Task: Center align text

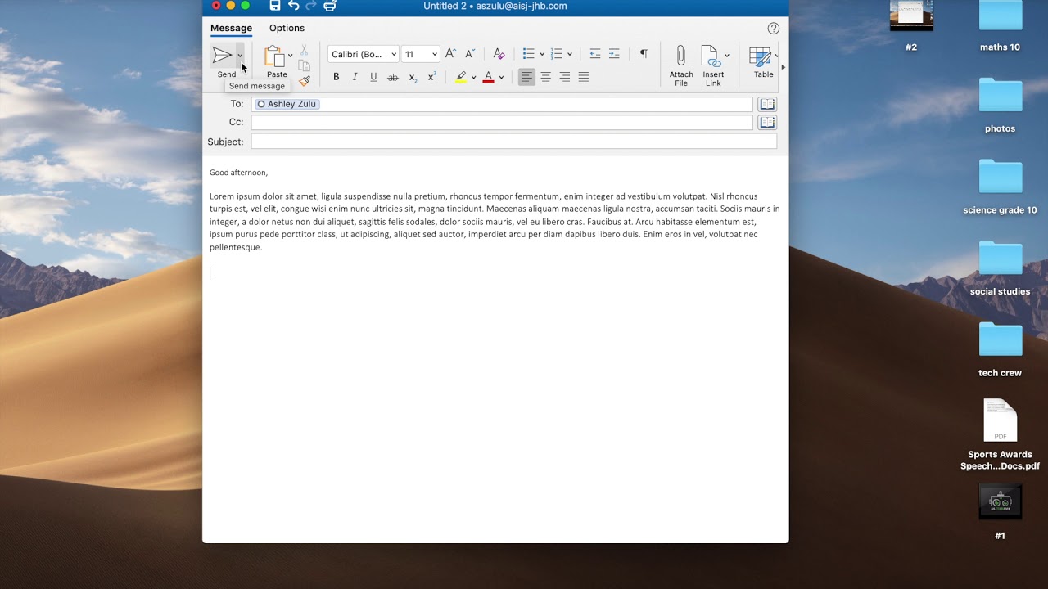Action: [x=546, y=77]
